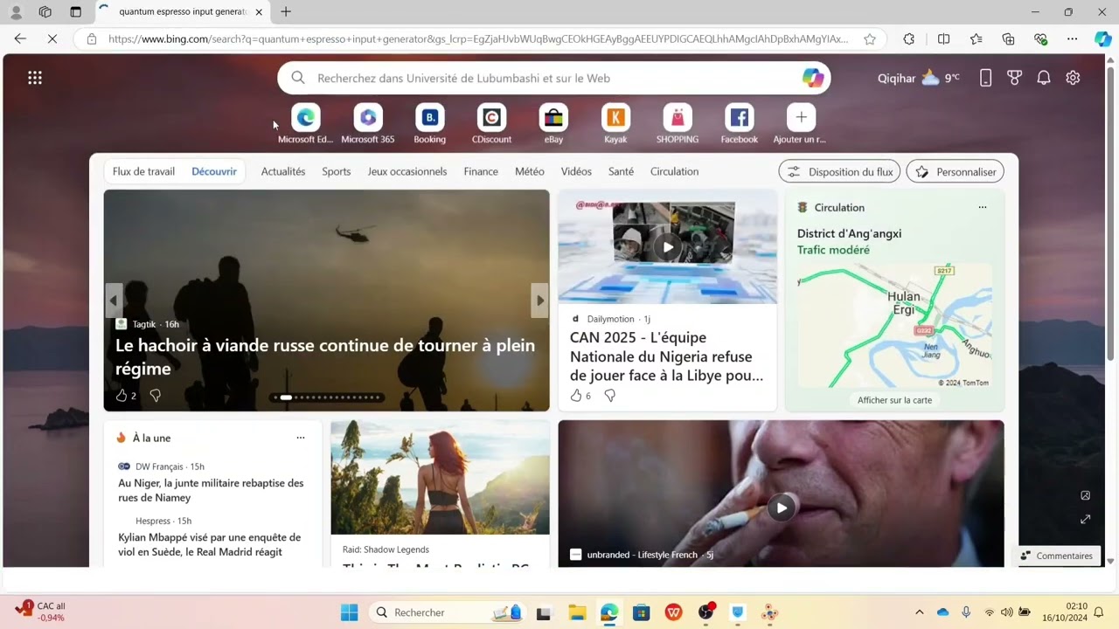The width and height of the screenshot is (1119, 629).
Task: Click the Qiqihar weather widget
Action: [918, 78]
